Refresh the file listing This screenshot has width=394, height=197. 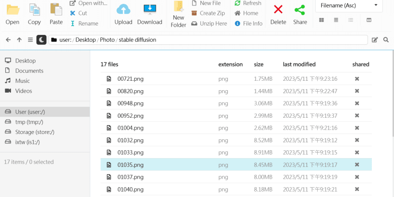pyautogui.click(x=248, y=3)
